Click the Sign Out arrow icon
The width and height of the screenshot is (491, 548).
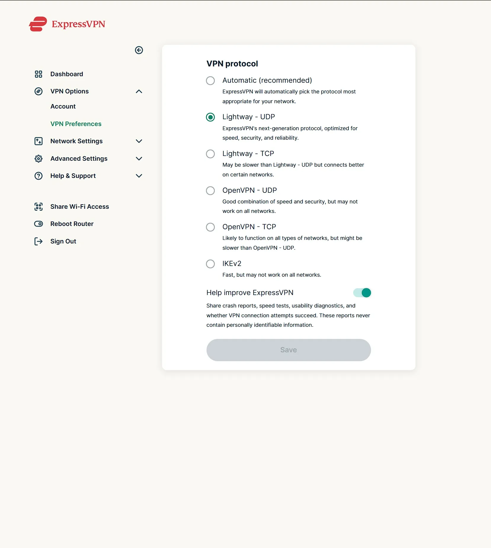pyautogui.click(x=39, y=241)
